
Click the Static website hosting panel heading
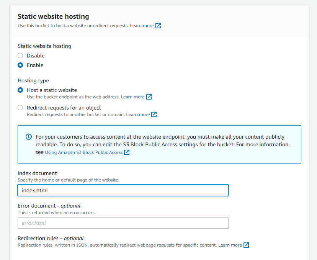pos(53,16)
